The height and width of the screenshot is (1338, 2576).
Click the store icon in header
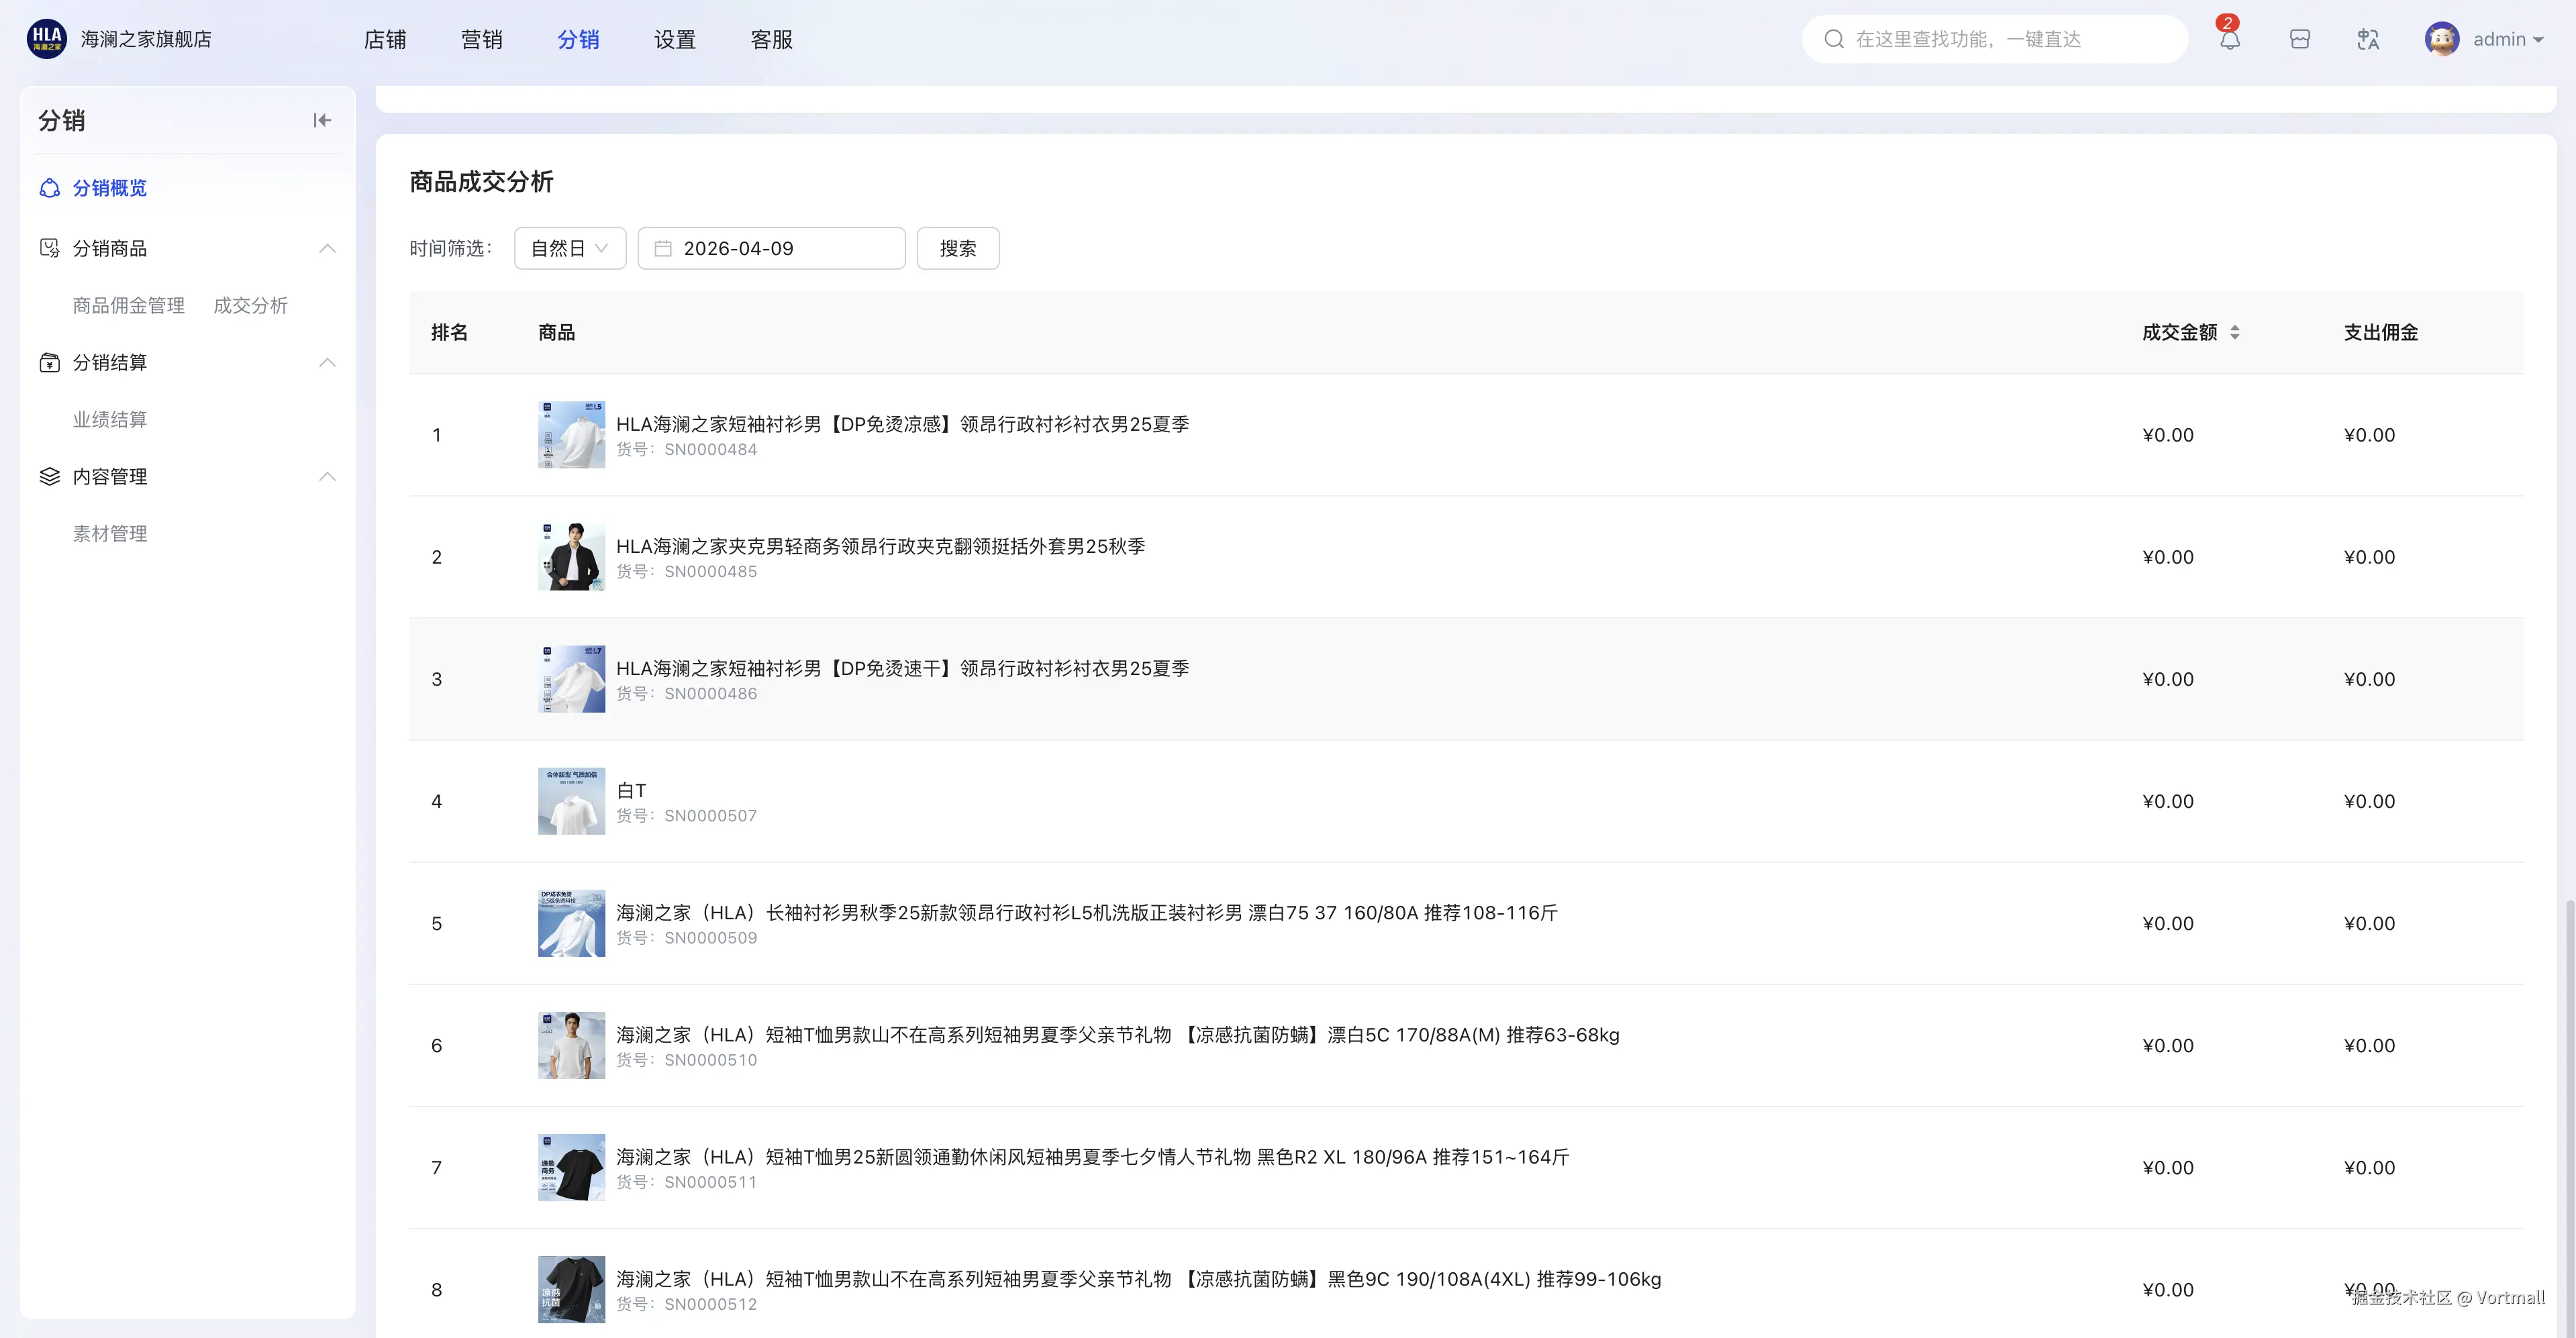point(2299,39)
